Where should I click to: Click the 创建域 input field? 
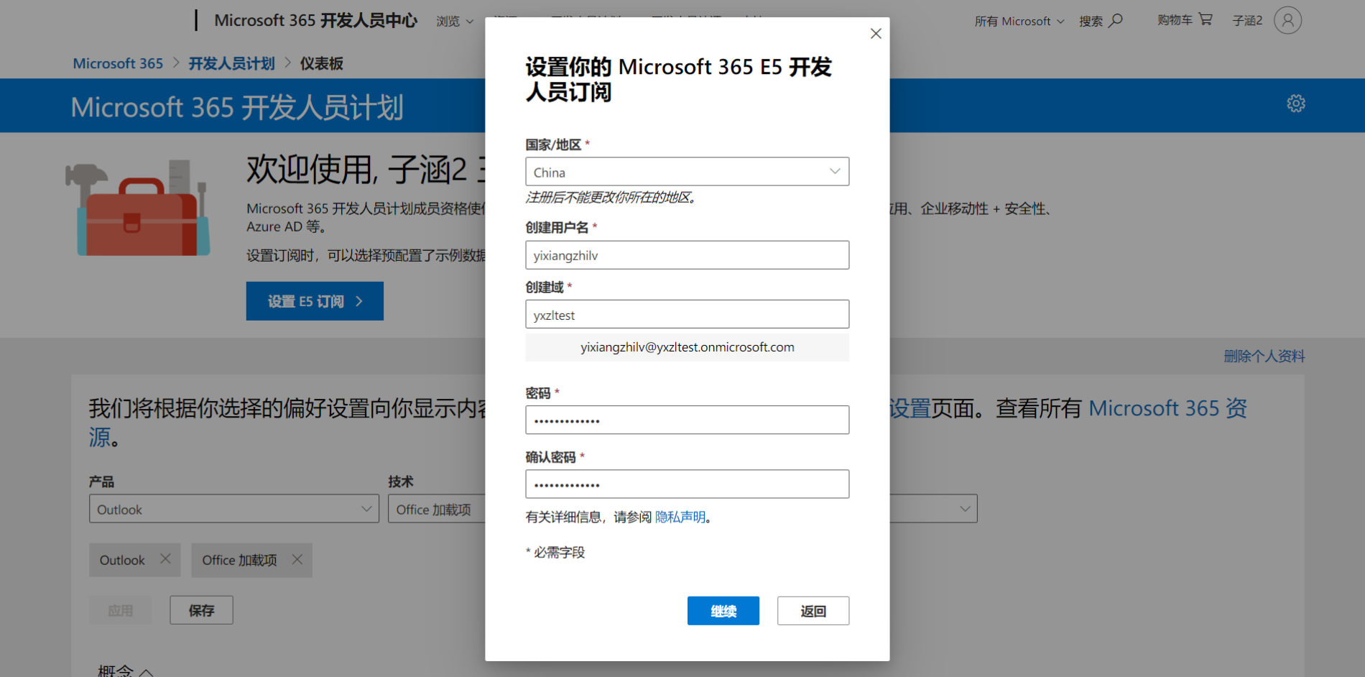[687, 315]
